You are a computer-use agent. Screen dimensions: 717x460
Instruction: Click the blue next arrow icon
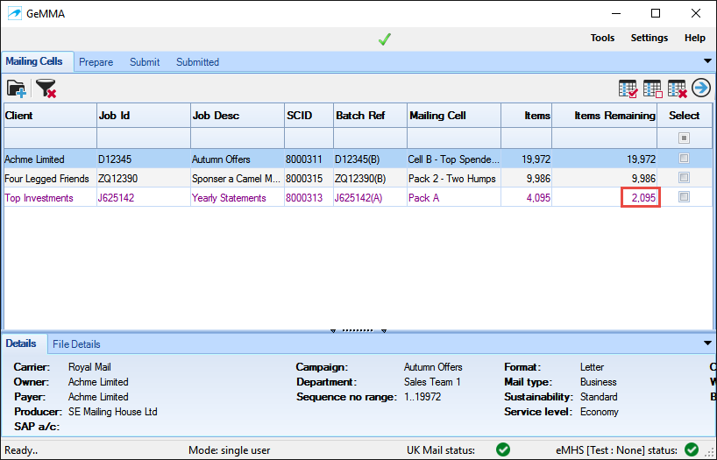pyautogui.click(x=701, y=88)
